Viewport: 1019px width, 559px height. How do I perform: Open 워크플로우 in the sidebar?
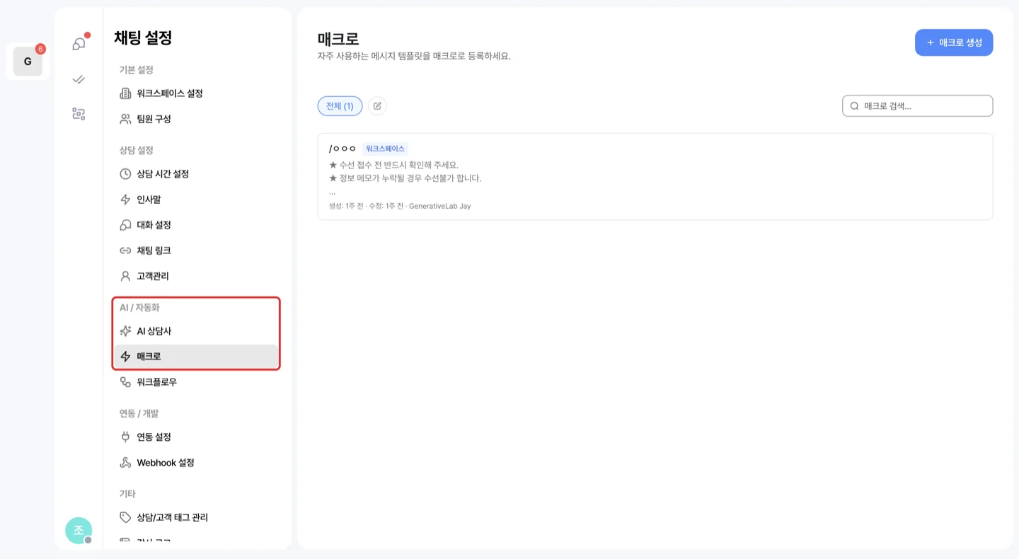(196, 382)
